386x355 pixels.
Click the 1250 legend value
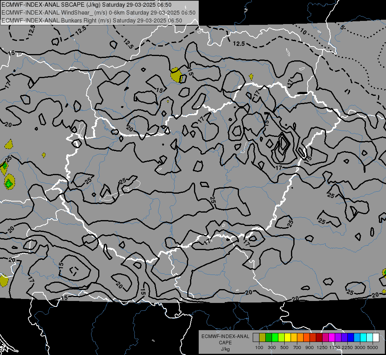pos(322,348)
